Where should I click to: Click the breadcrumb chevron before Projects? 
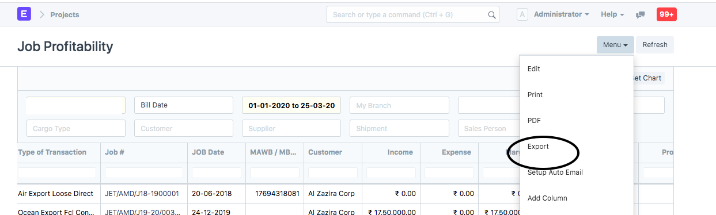click(42, 14)
